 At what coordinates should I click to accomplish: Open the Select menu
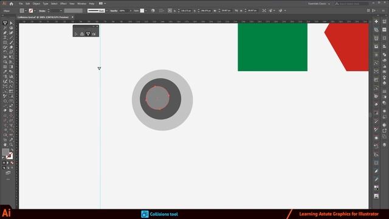click(x=54, y=4)
